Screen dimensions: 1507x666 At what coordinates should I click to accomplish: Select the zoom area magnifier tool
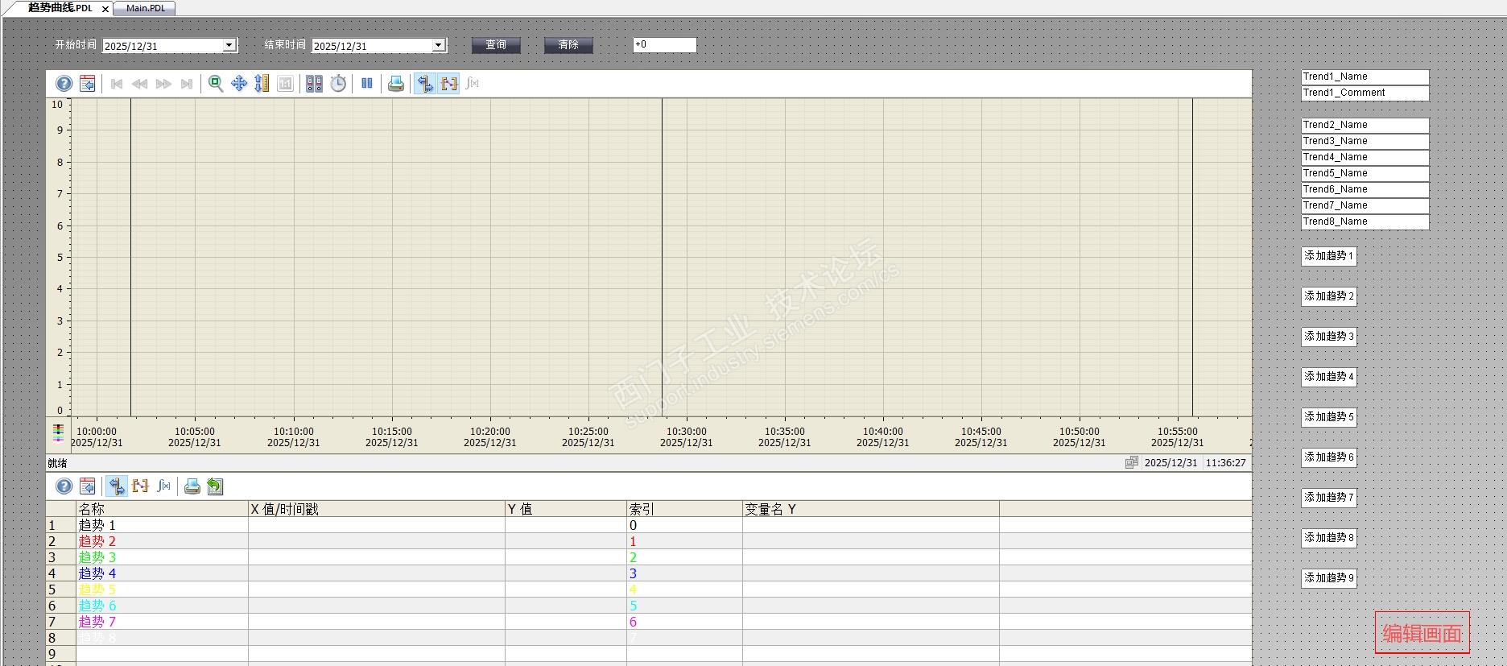[x=216, y=84]
